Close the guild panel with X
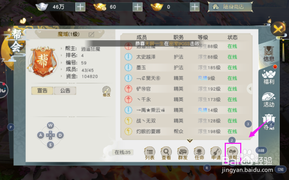The height and width of the screenshot is (180, 289). (x=278, y=29)
